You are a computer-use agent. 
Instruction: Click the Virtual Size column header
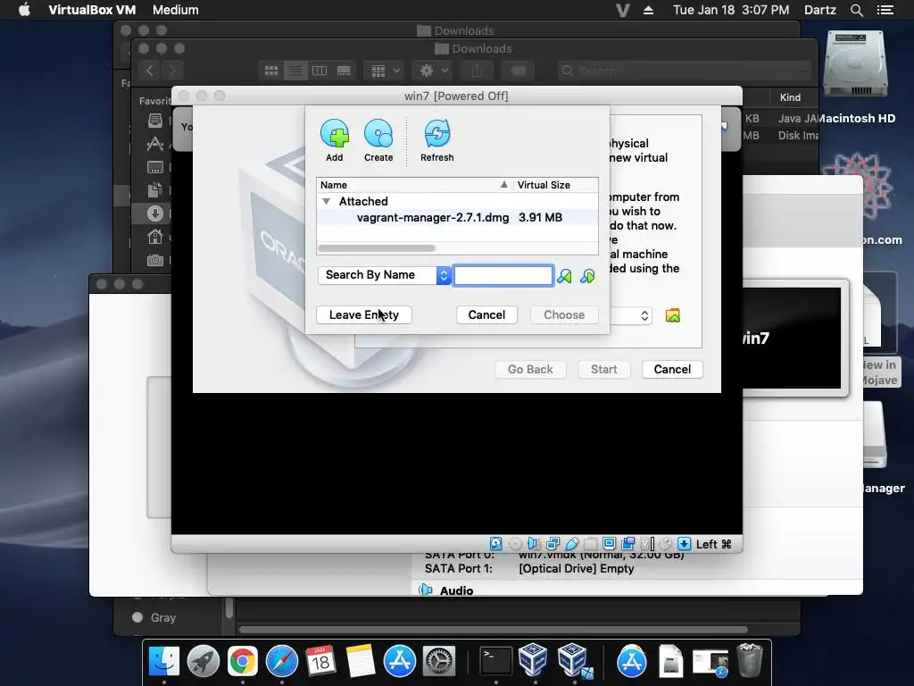pos(556,185)
